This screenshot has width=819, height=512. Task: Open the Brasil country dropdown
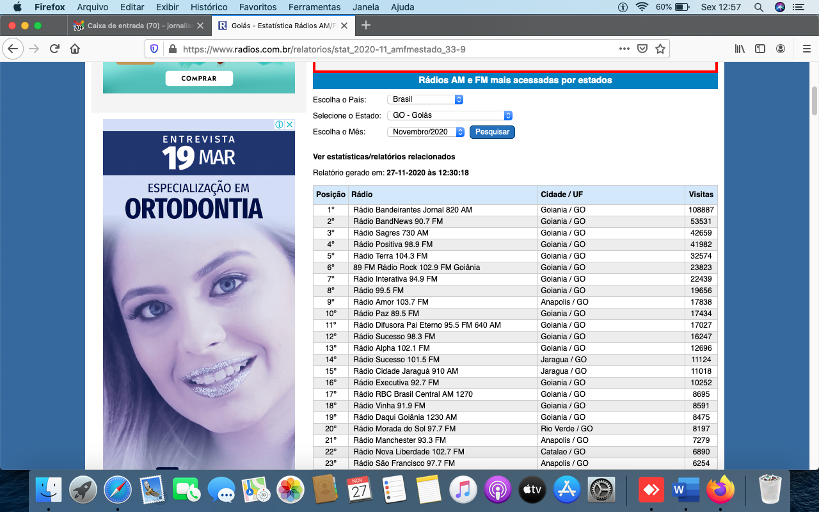[425, 99]
